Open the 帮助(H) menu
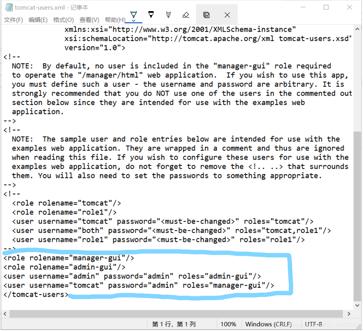 (115, 20)
